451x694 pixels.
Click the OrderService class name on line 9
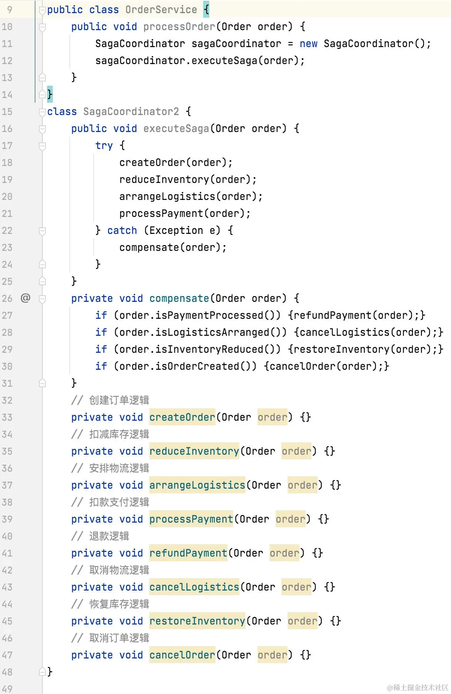[x=161, y=10]
